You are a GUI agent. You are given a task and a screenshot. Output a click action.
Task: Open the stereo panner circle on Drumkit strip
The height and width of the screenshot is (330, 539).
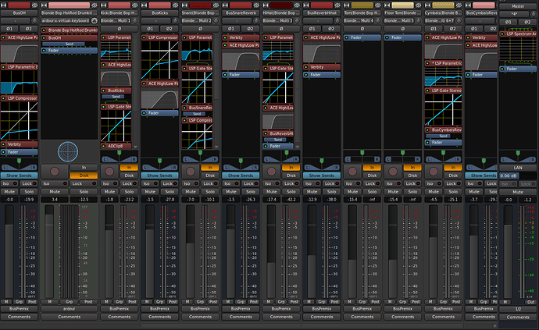68,150
